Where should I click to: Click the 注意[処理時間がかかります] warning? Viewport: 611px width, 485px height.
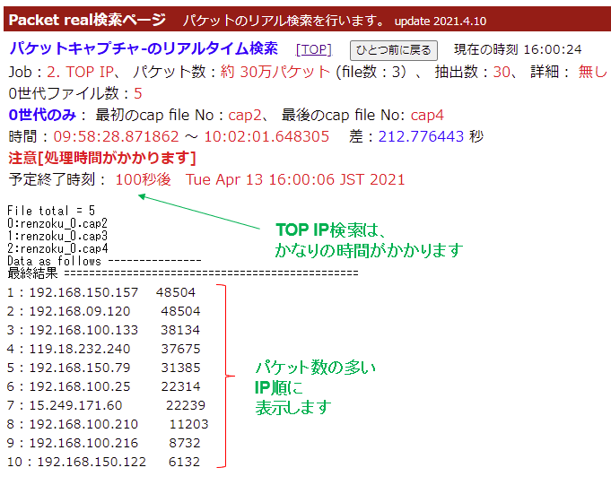click(102, 158)
